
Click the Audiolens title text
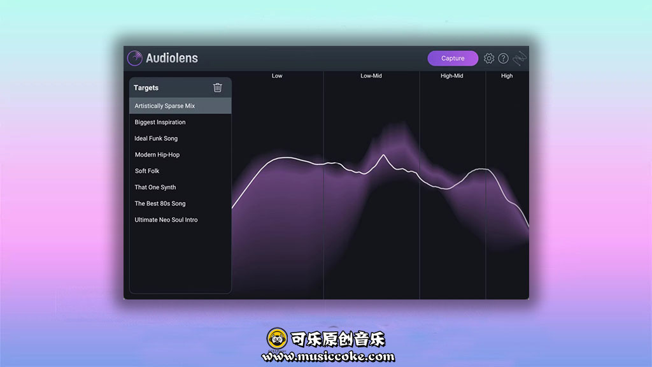pos(172,58)
